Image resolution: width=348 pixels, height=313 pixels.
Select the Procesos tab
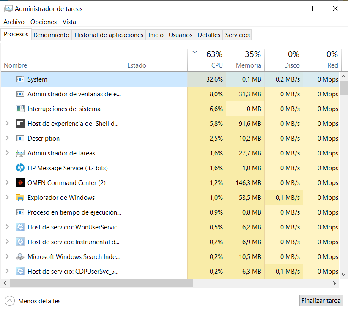(16, 34)
